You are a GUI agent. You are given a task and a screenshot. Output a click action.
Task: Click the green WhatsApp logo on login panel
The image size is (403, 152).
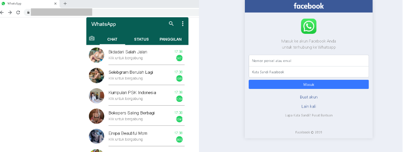point(308,26)
